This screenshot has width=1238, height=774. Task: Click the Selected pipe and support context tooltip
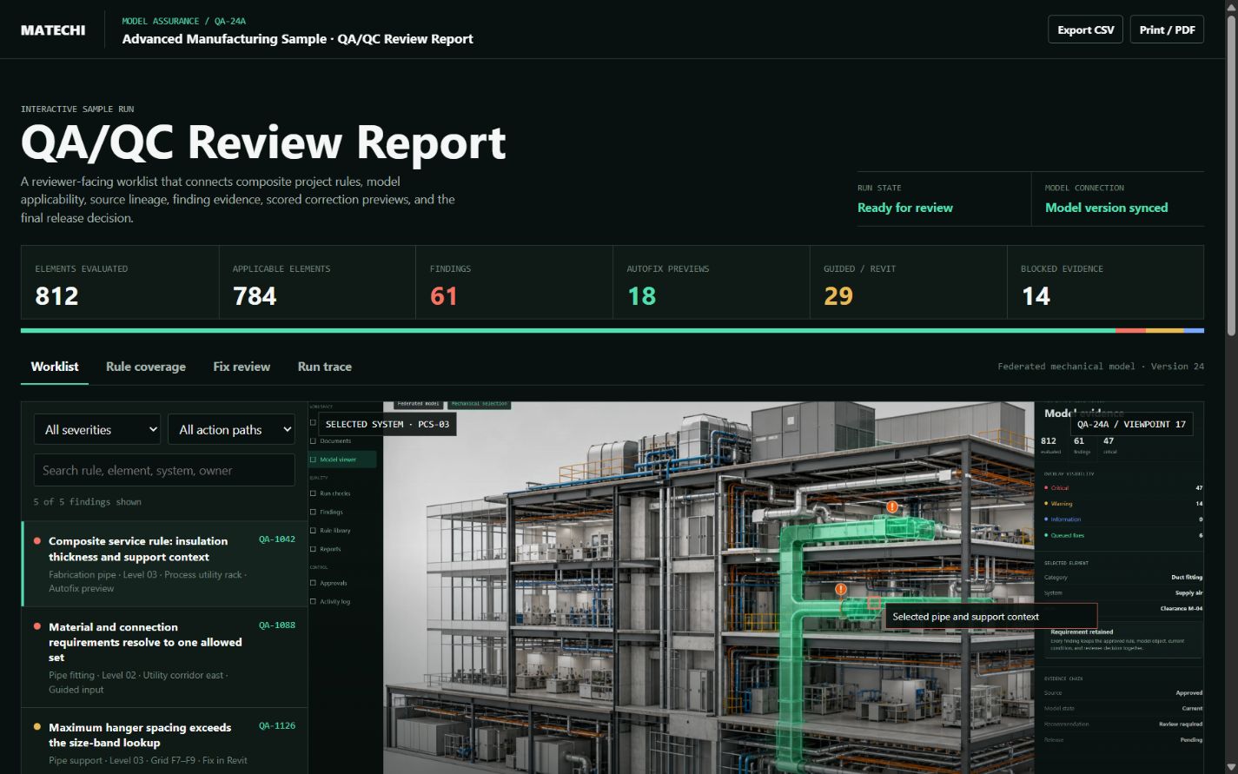click(x=990, y=617)
